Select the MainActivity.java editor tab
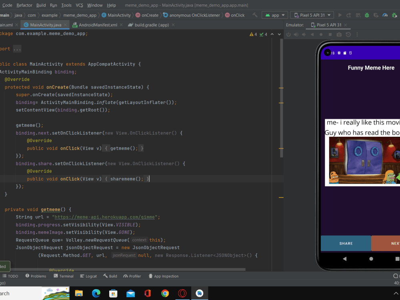This screenshot has width=400, height=300. tap(46, 25)
